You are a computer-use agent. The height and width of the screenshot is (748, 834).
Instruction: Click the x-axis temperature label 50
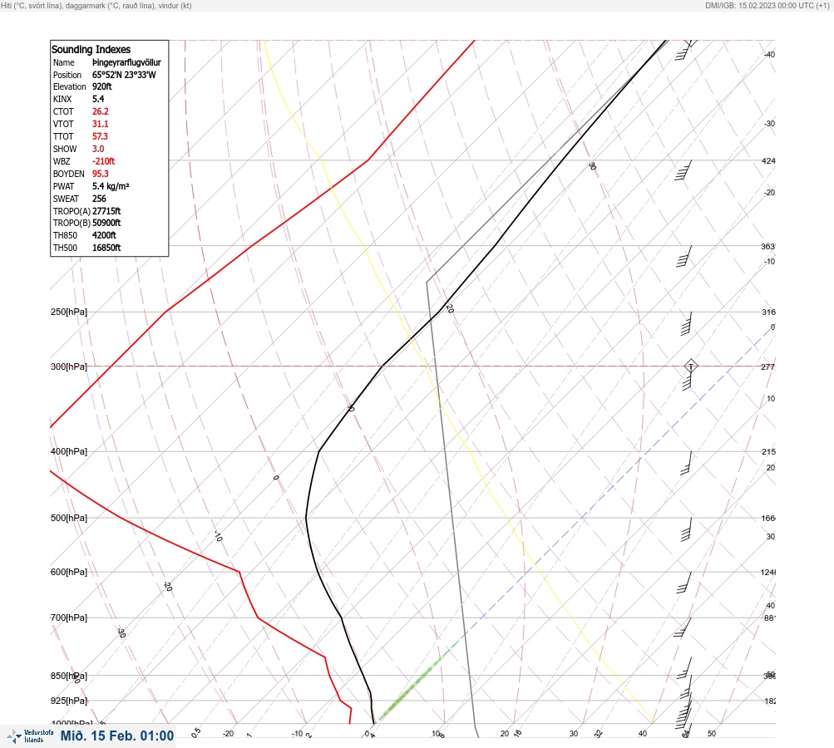[712, 734]
